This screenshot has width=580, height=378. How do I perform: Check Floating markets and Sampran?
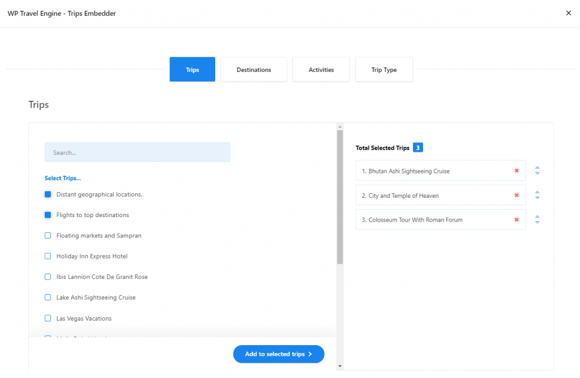[48, 235]
